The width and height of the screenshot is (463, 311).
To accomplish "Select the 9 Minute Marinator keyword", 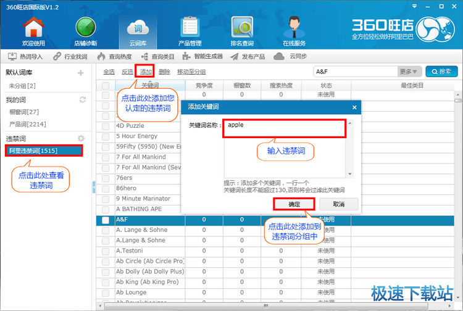I will 143,199.
